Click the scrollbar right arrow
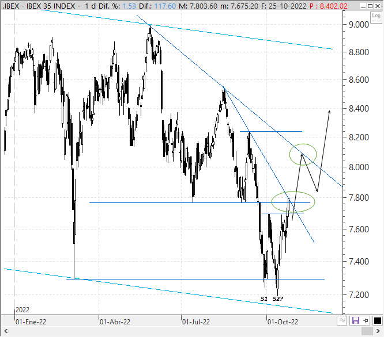 tap(378, 331)
